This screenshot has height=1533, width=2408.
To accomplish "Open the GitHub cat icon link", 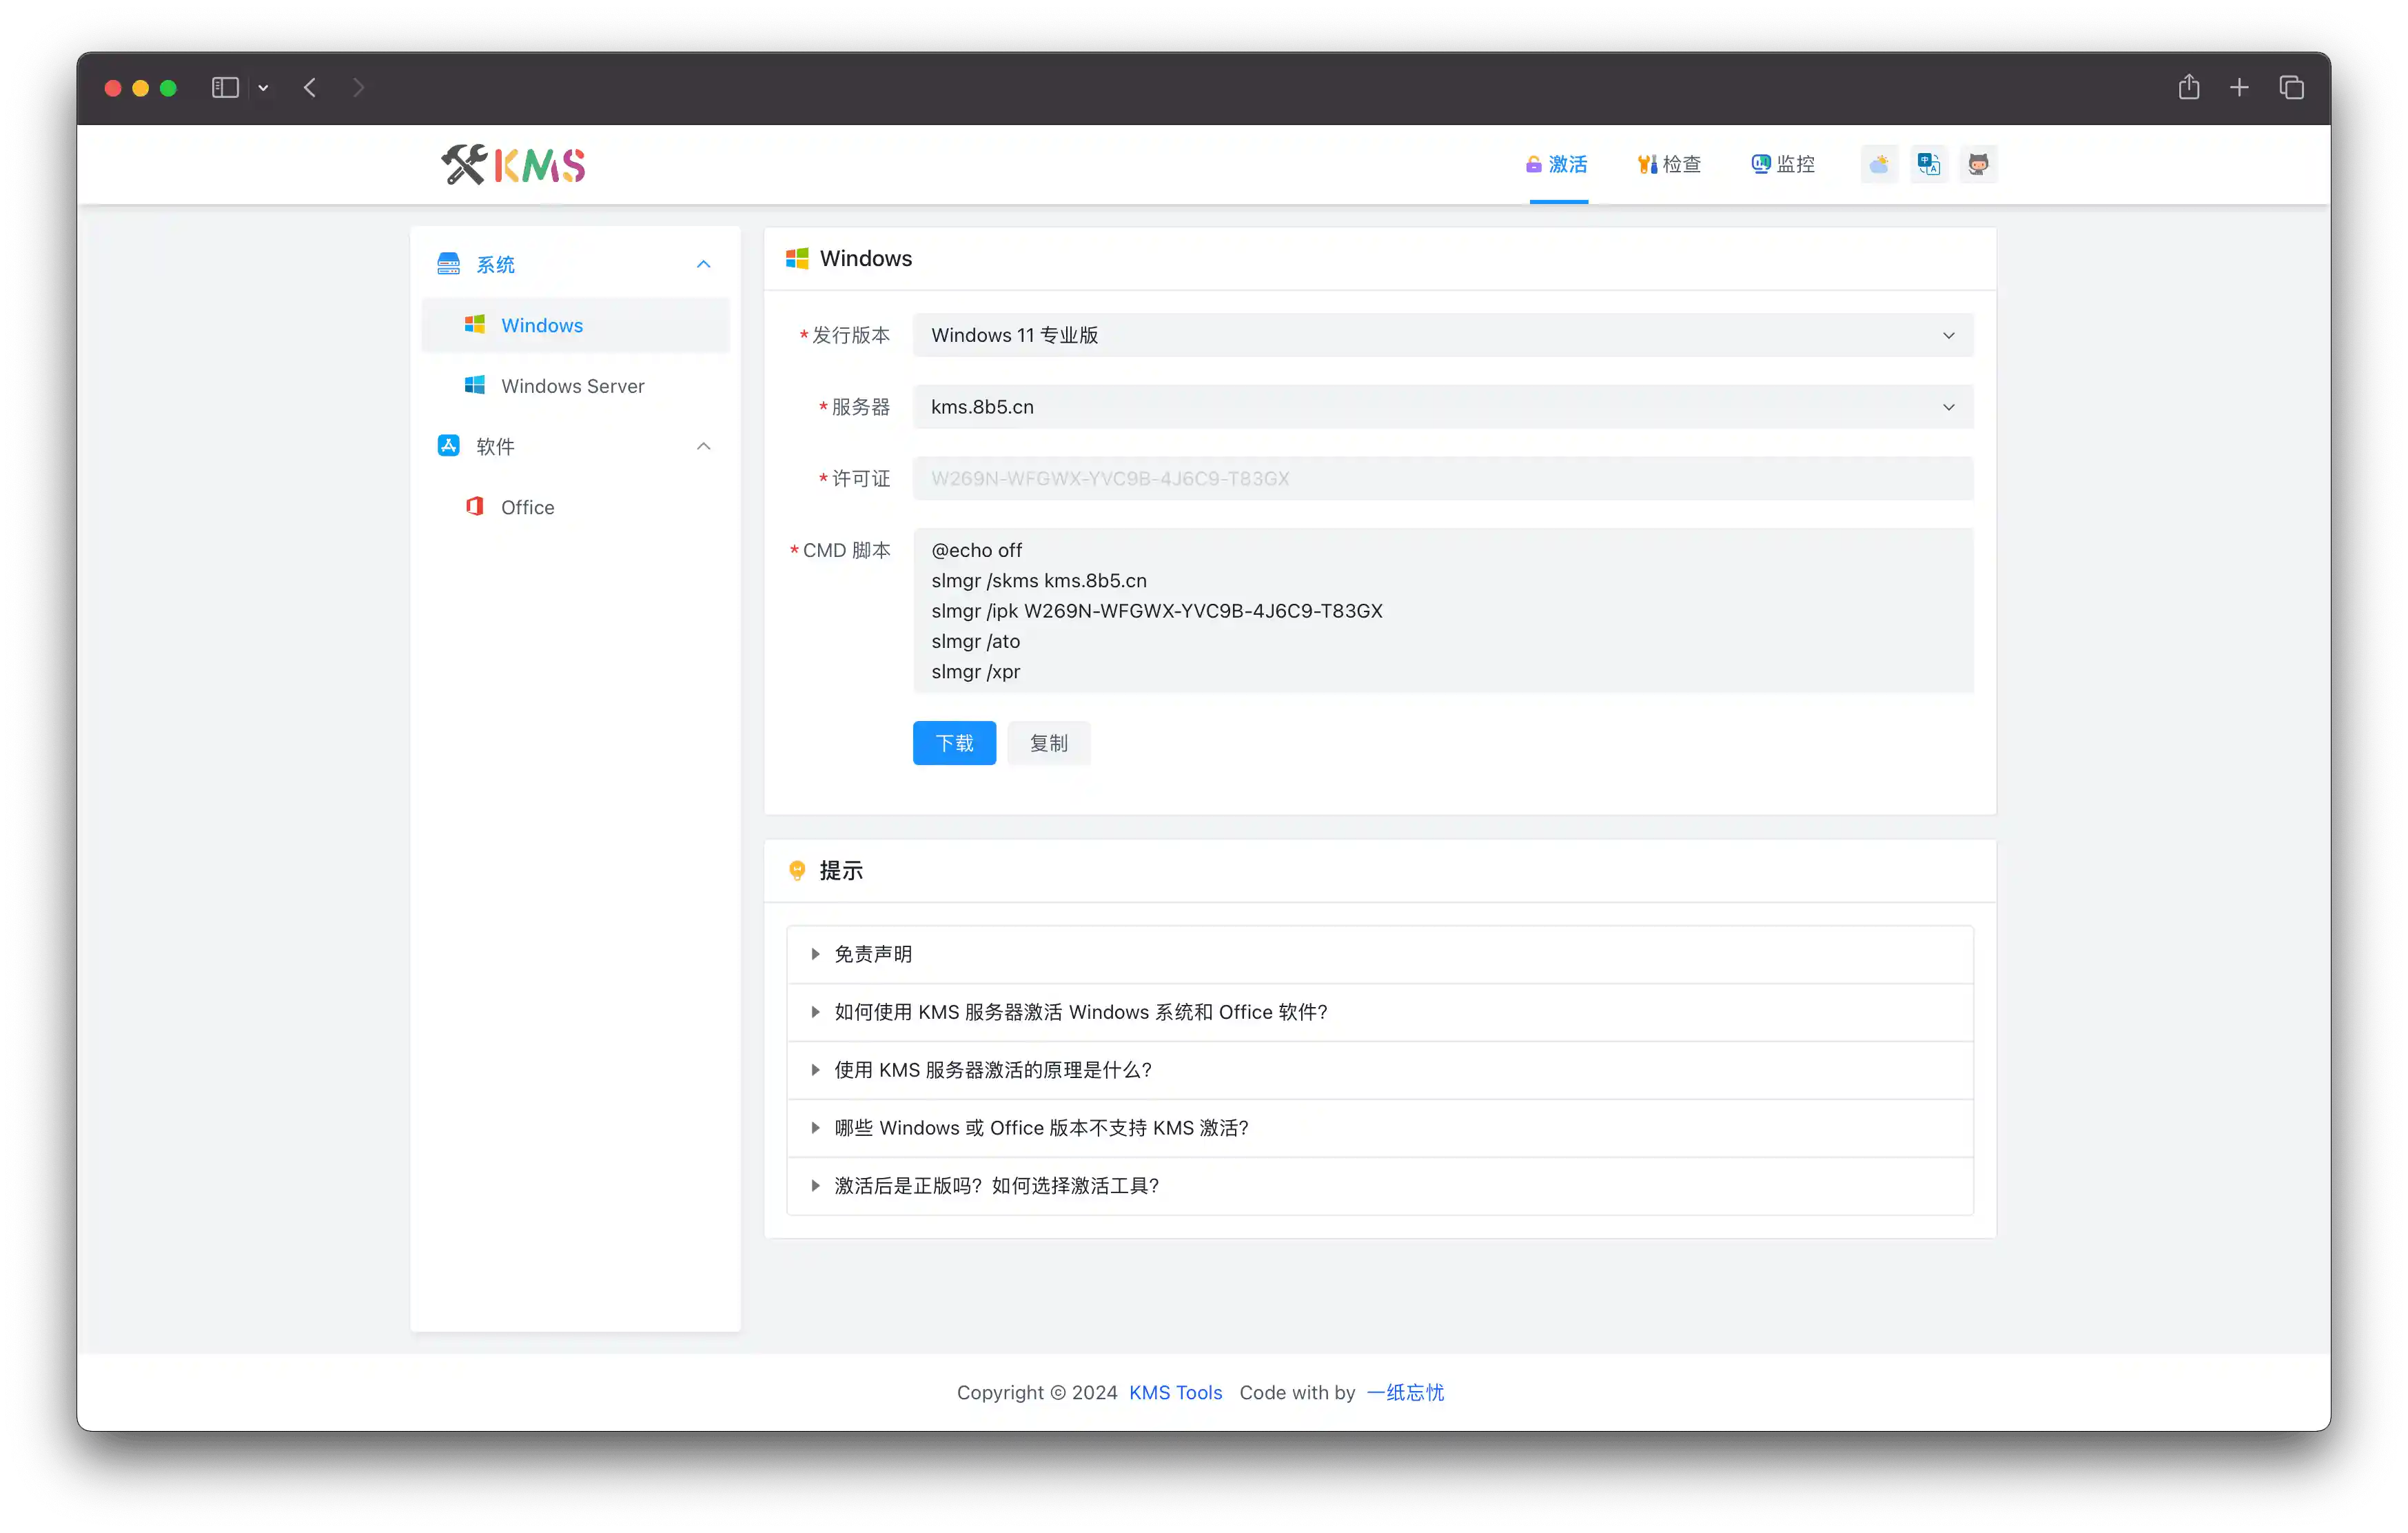I will click(x=1977, y=164).
